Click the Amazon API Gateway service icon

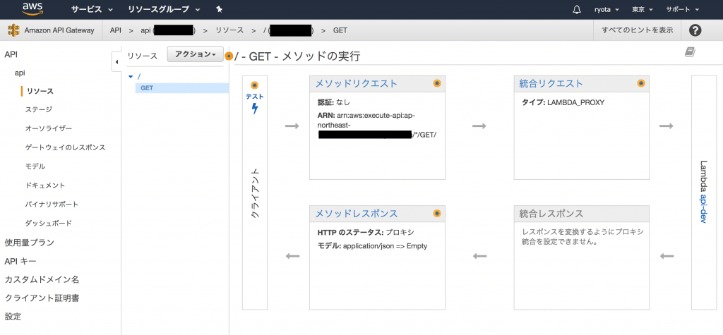pos(14,30)
